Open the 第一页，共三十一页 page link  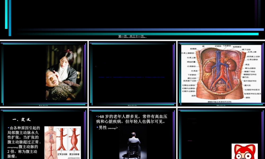pos(132,36)
